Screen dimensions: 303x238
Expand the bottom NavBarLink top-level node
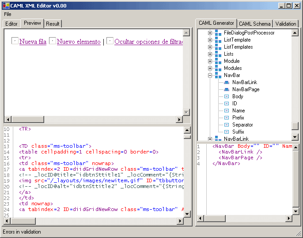(210, 139)
